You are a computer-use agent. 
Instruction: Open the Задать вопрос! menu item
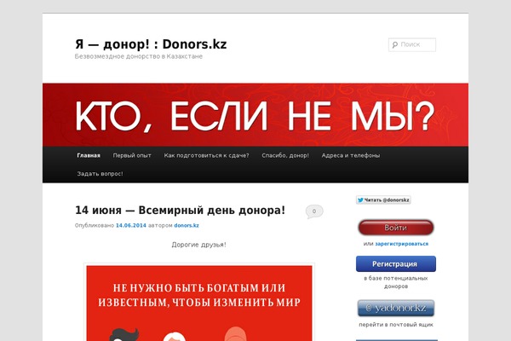point(100,174)
